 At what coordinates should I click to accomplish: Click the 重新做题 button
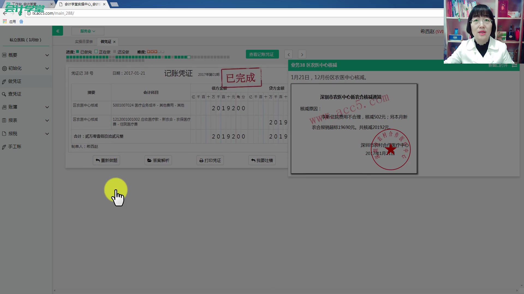pyautogui.click(x=106, y=160)
